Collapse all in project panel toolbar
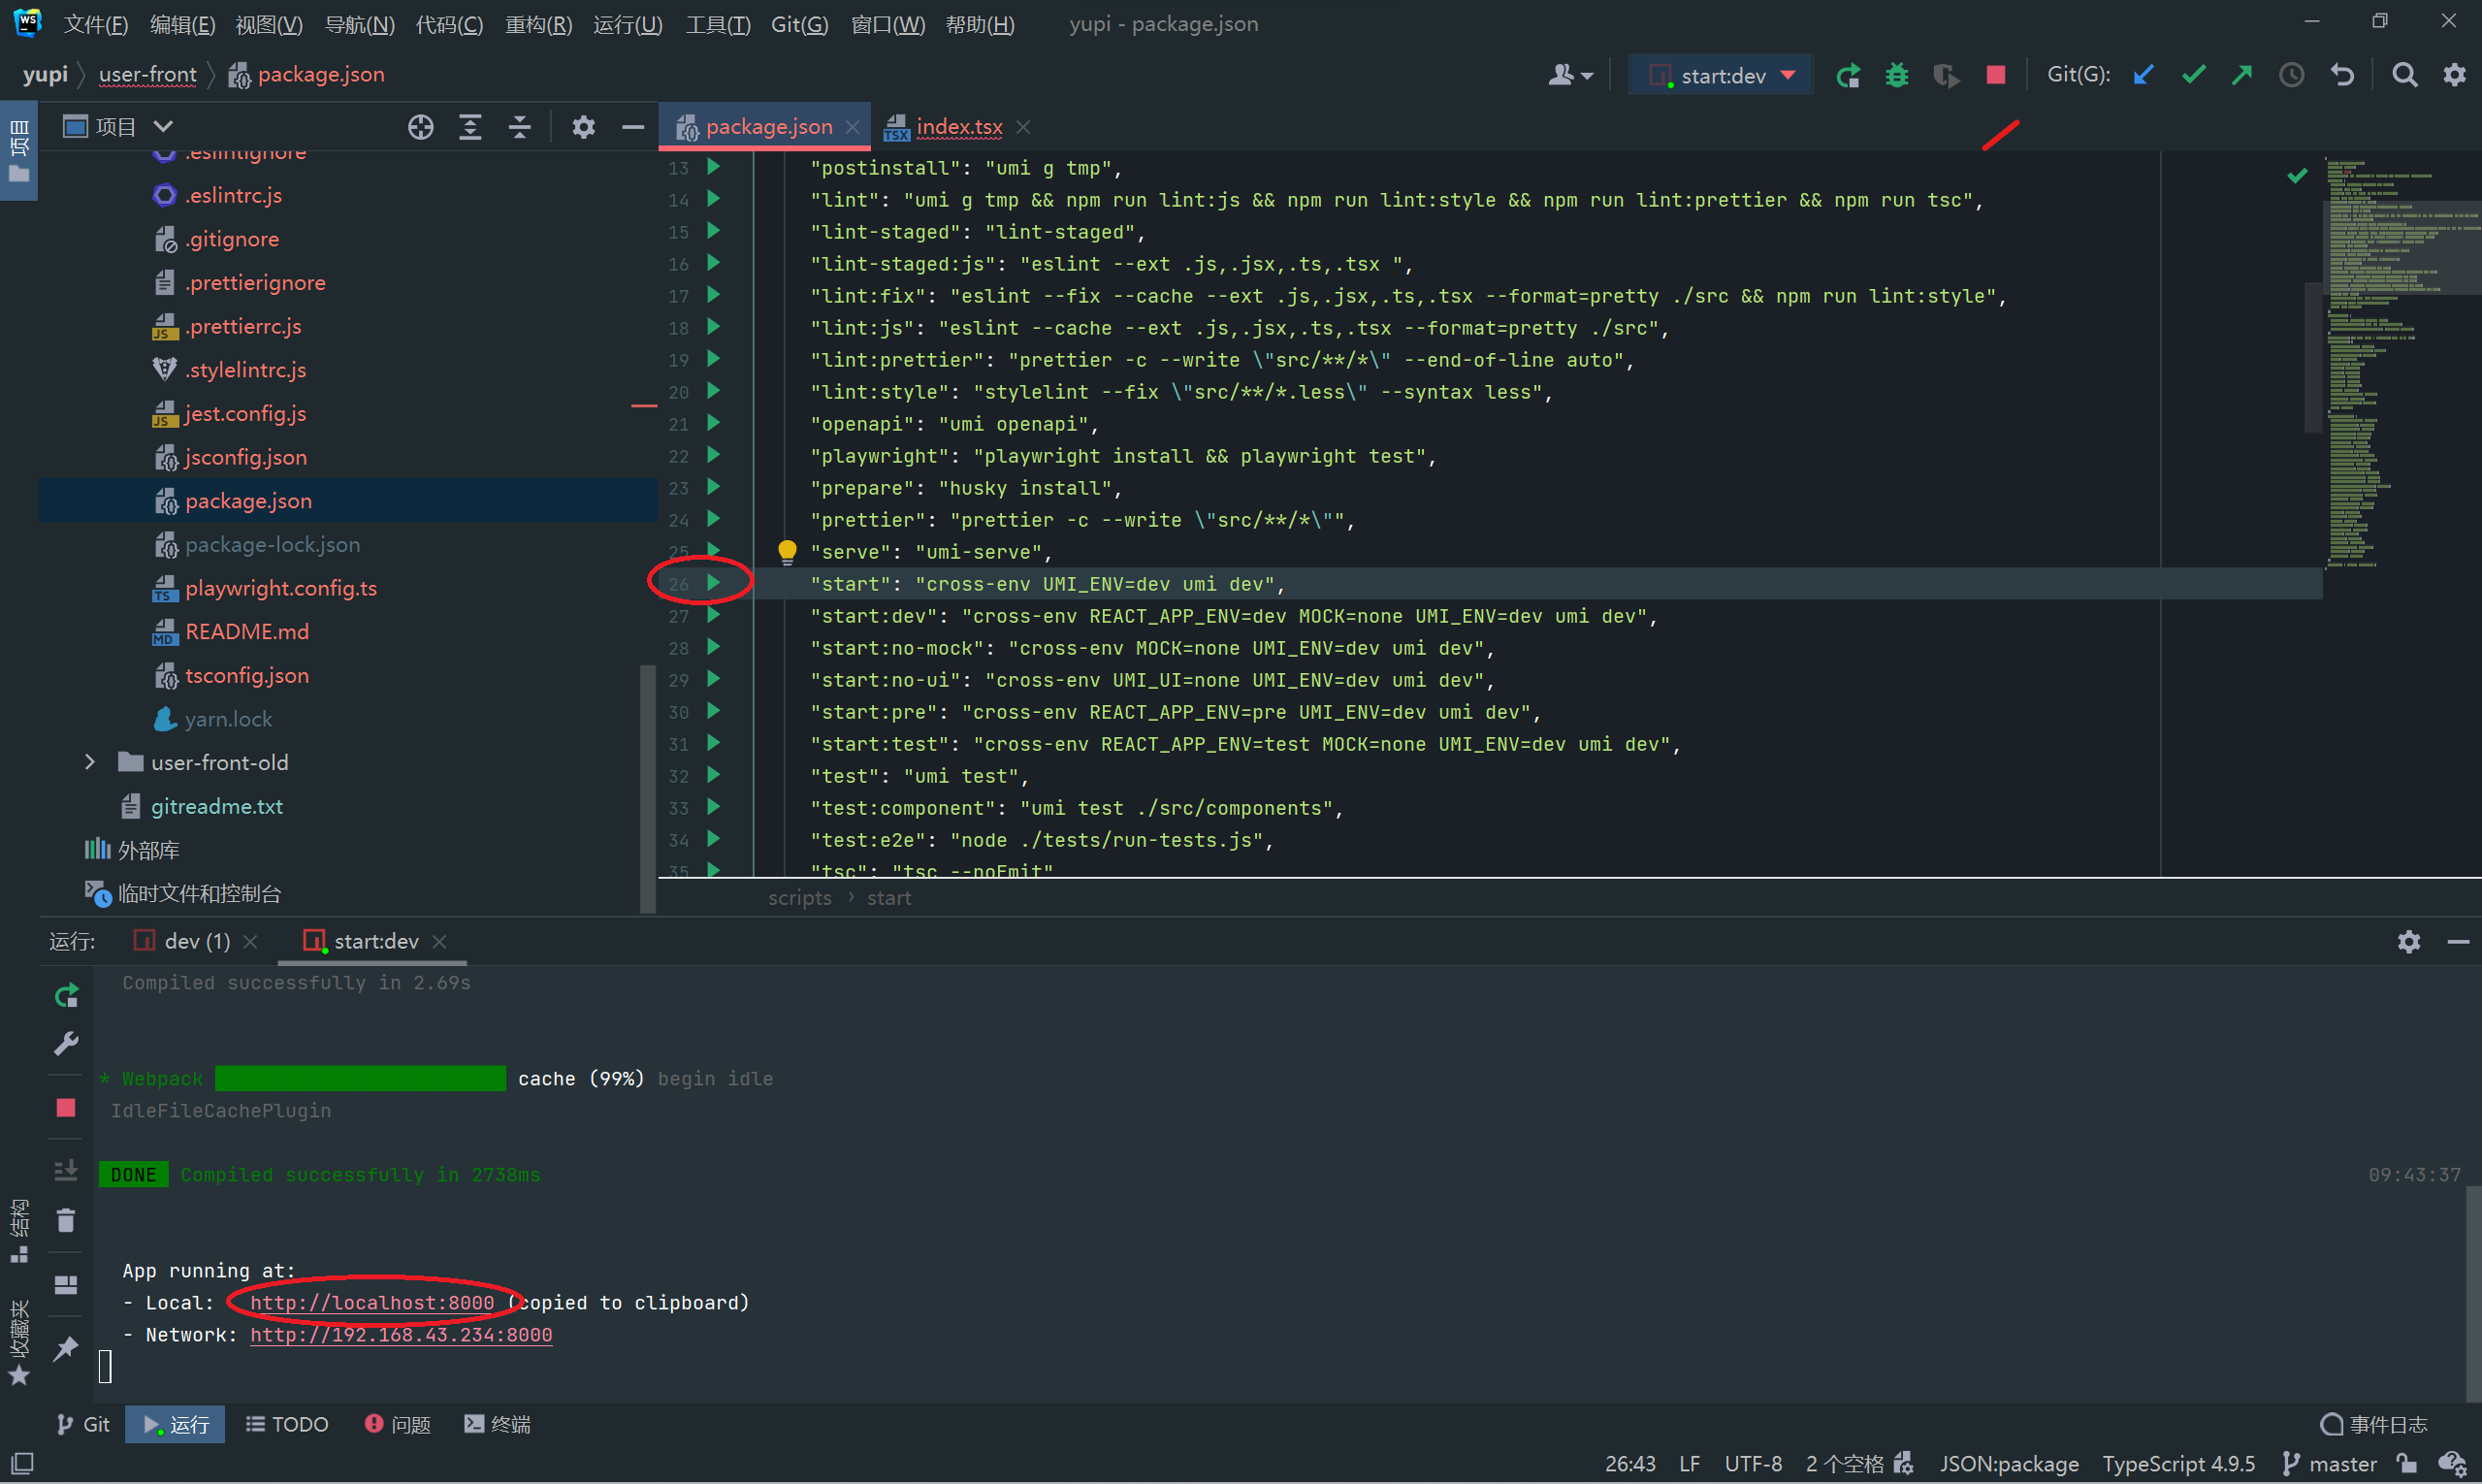2482x1484 pixels. pyautogui.click(x=519, y=127)
